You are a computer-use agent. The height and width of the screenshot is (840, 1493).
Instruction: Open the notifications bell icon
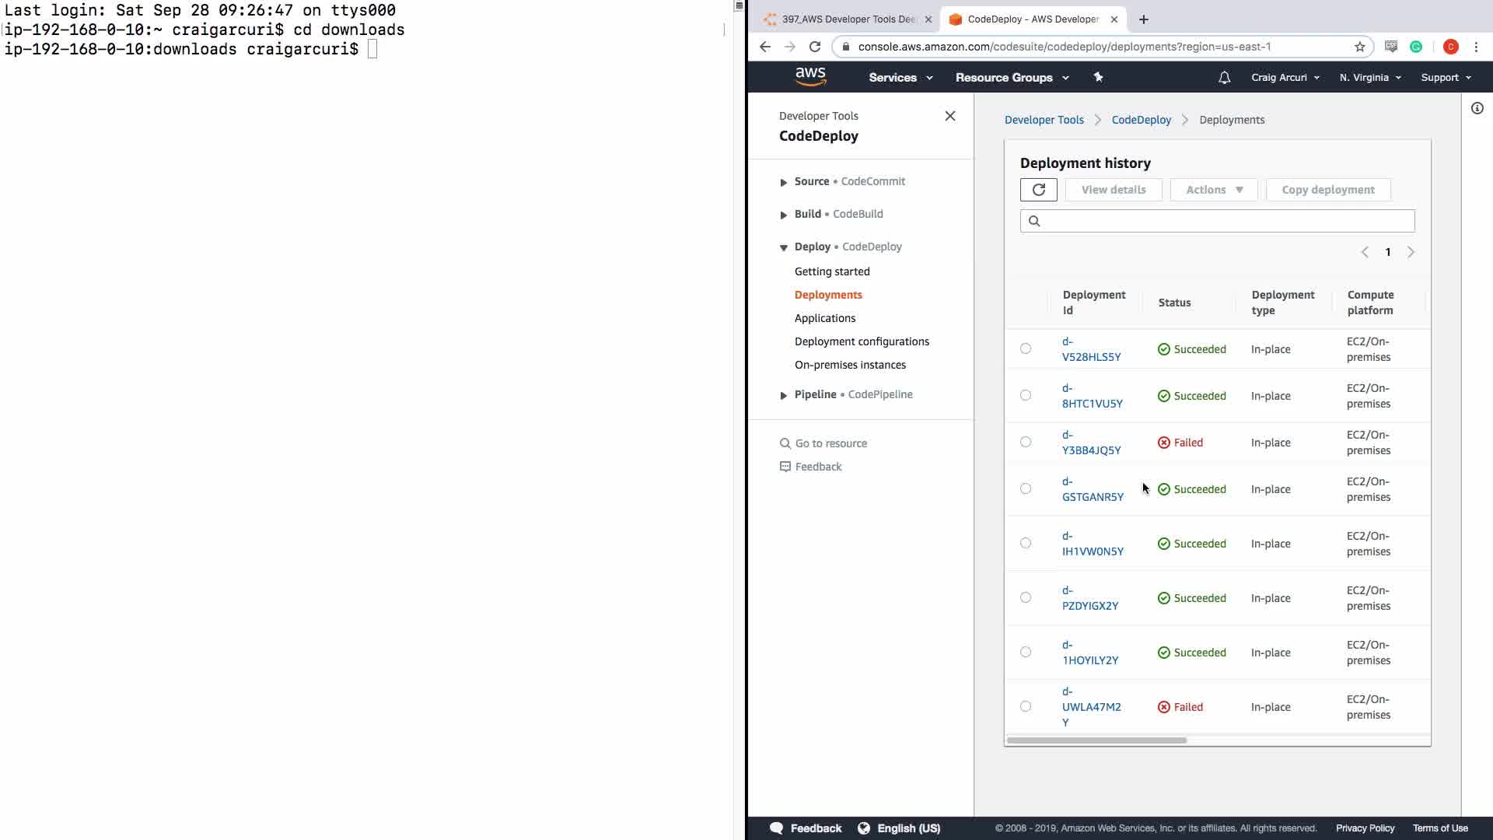(1224, 78)
